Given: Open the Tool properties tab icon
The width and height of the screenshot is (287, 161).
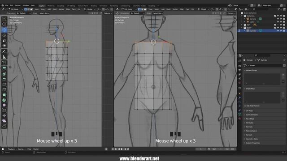Looking at the screenshot, I should point(239,61).
